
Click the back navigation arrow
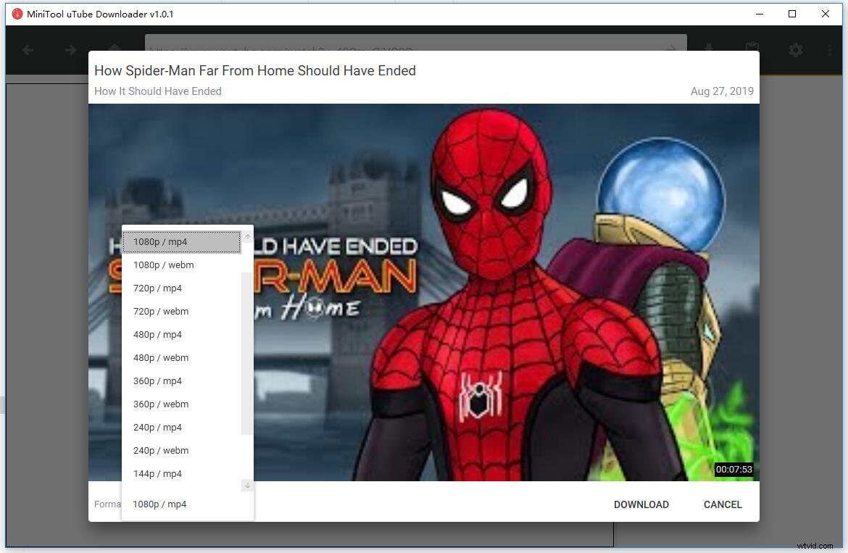point(27,50)
